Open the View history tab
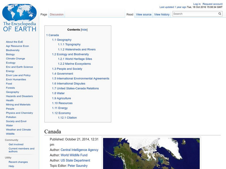Viewport: 226px width, 169px height. click(x=162, y=15)
